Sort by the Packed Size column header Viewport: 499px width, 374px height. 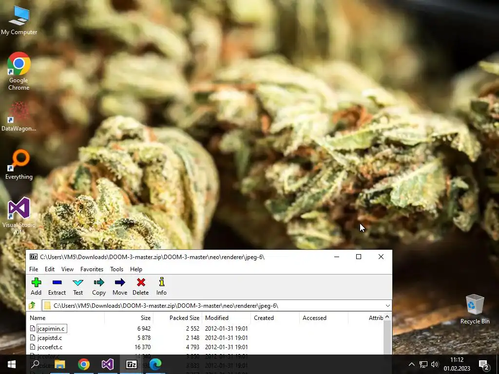(x=178, y=318)
